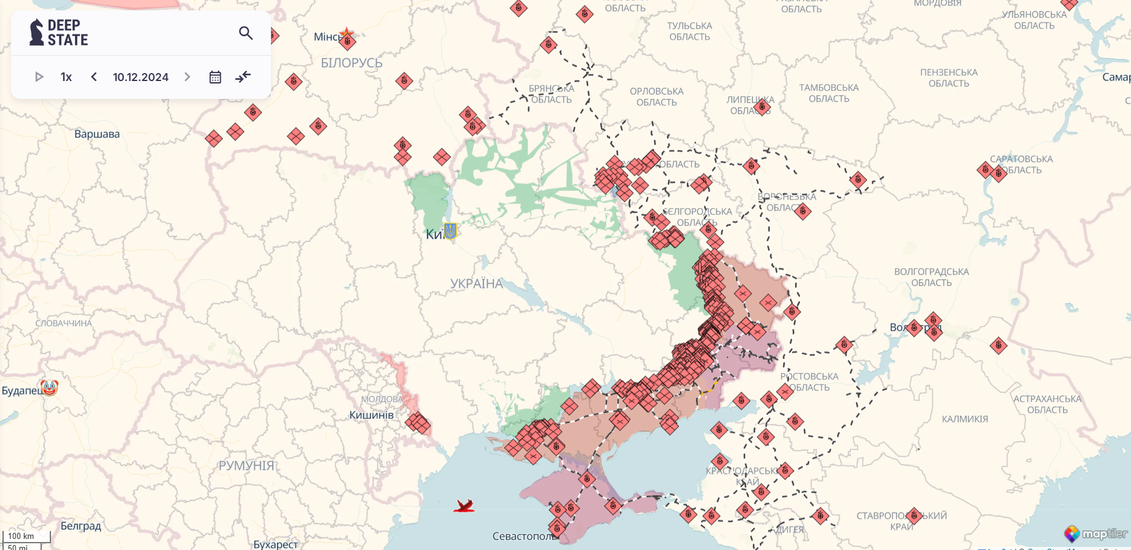This screenshot has width=1131, height=550.
Task: Go to the previous date
Action: tap(94, 77)
